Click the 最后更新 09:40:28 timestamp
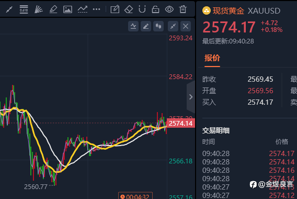This screenshot has width=297, height=199. (228, 41)
